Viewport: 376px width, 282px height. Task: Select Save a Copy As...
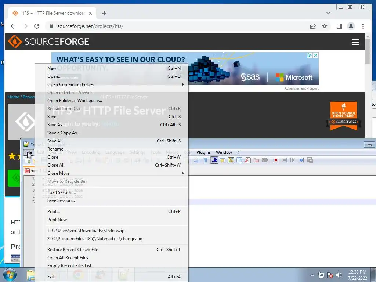coord(112,133)
